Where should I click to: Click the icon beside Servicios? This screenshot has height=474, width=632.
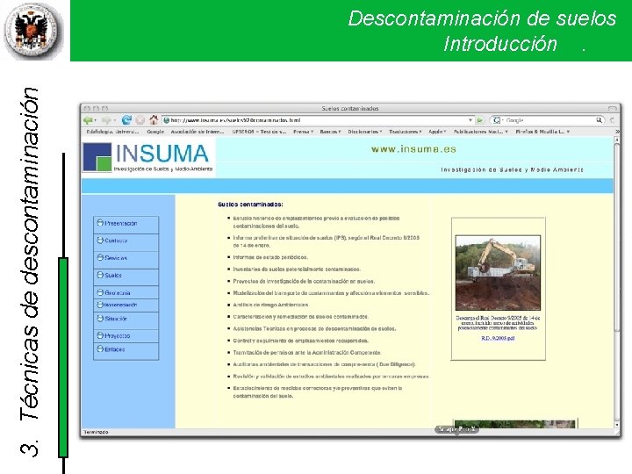coord(100,257)
